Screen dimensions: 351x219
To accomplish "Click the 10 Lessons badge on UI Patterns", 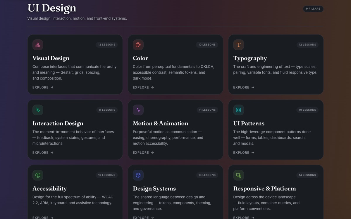I will [307, 110].
